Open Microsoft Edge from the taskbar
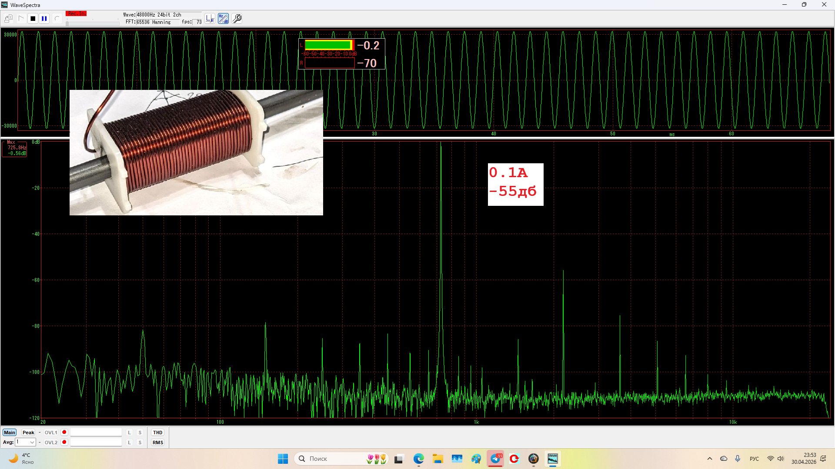Image resolution: width=835 pixels, height=469 pixels. [x=418, y=459]
